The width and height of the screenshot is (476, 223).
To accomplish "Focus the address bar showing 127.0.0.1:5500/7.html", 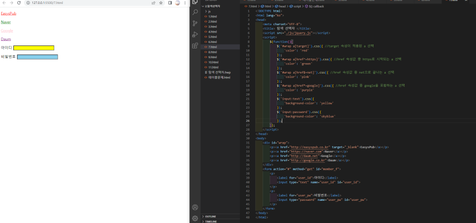I will pos(88,3).
